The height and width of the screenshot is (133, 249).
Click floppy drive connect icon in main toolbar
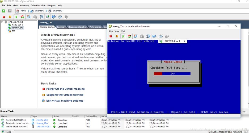(x=54, y=17)
